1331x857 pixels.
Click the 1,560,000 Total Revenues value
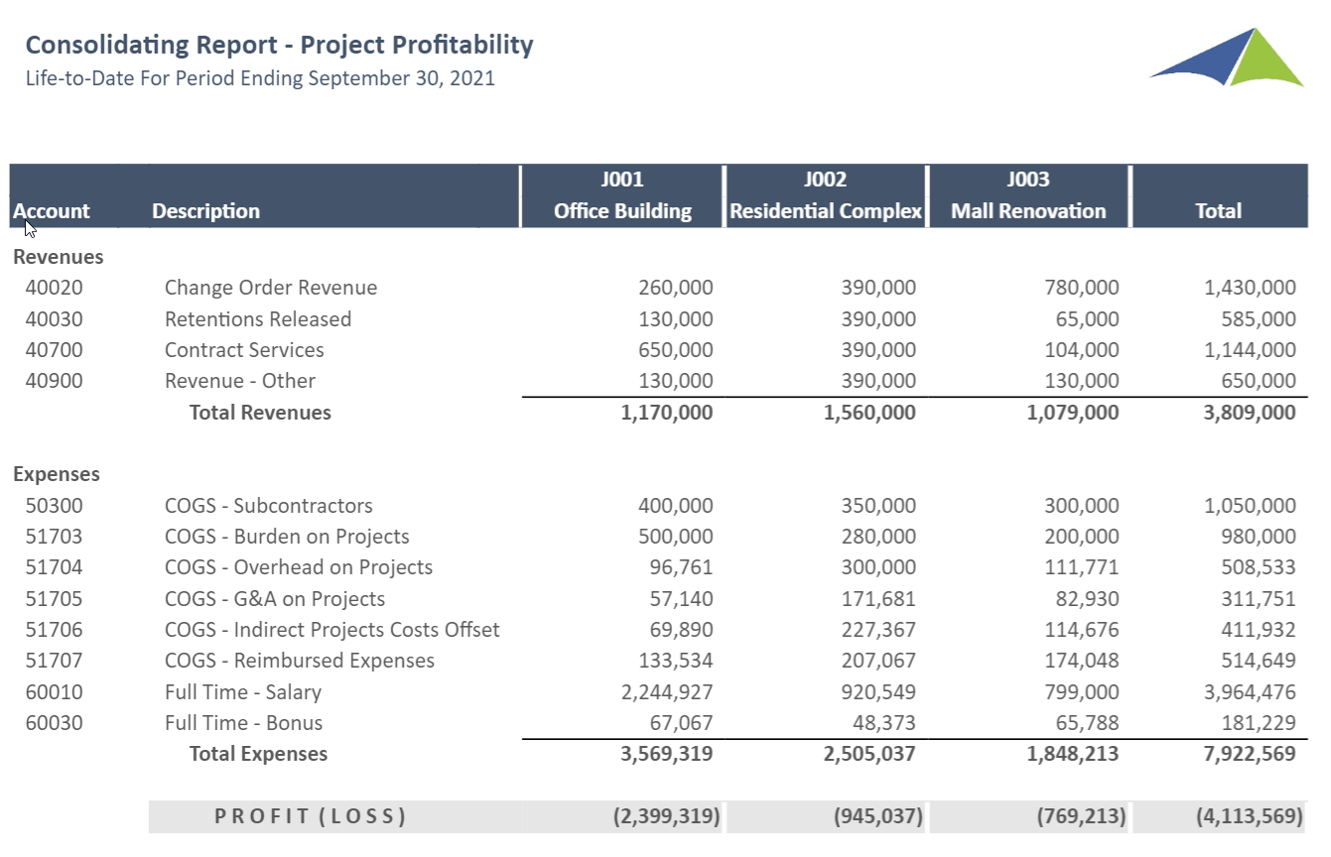pyautogui.click(x=870, y=413)
